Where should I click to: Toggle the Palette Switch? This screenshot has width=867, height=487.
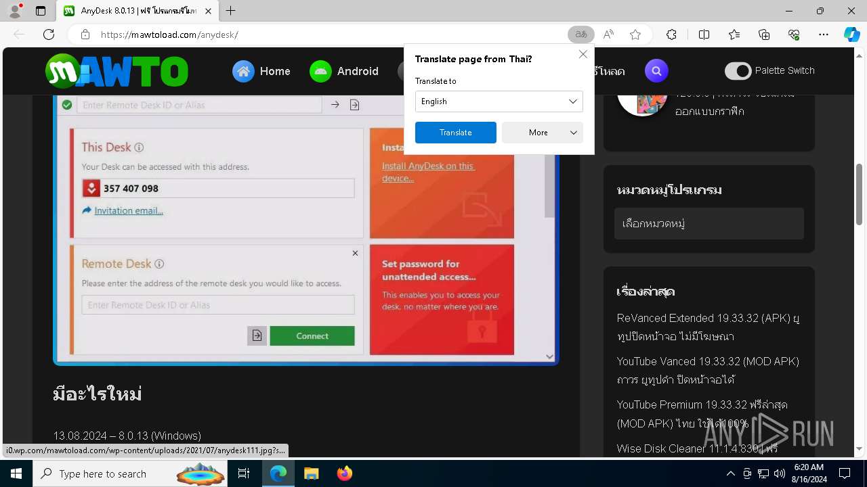pyautogui.click(x=738, y=70)
